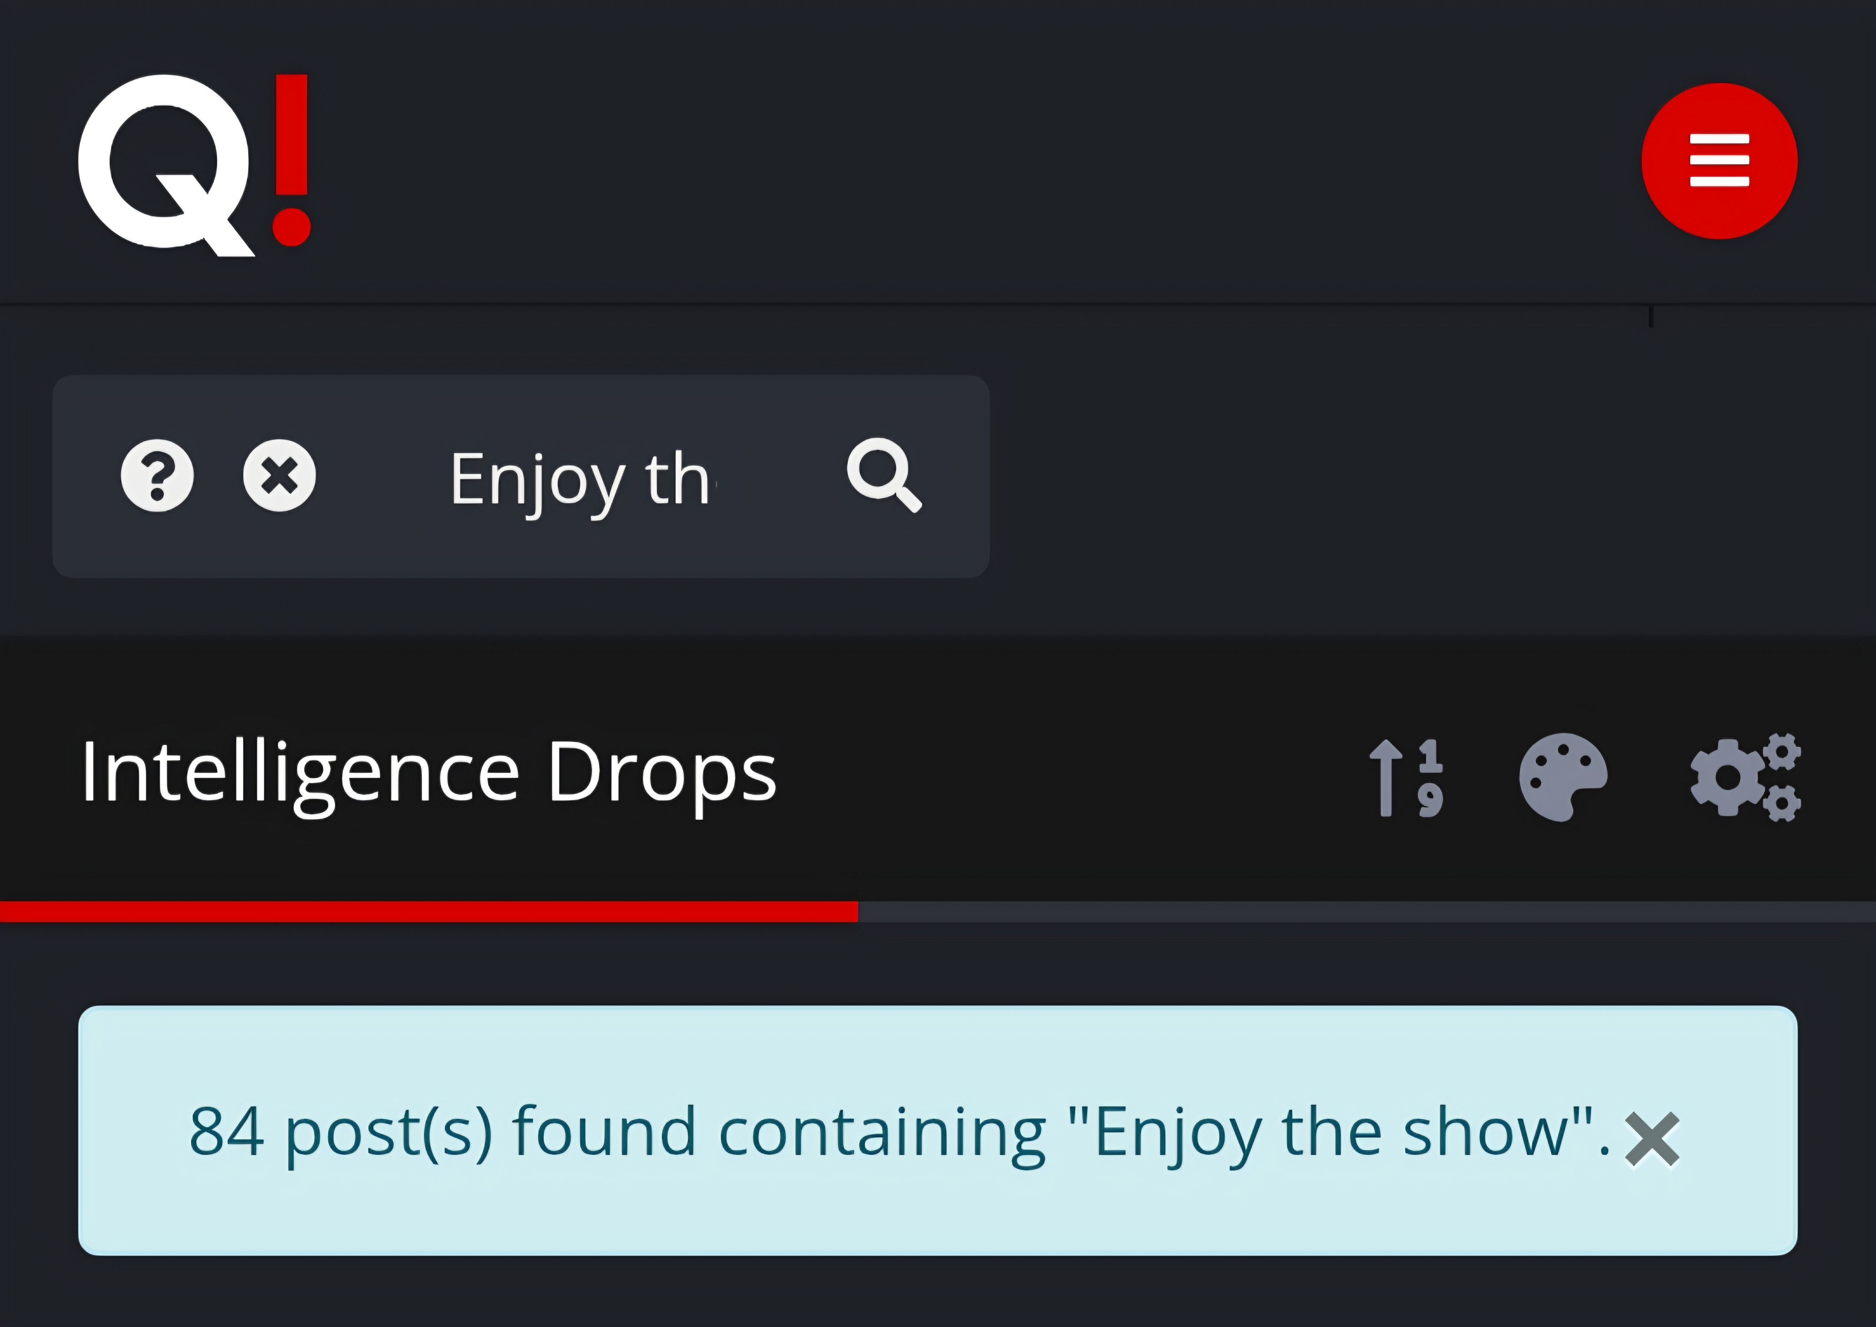Image resolution: width=1876 pixels, height=1327 pixels.
Task: Click the magnifying glass search icon
Action: [885, 475]
